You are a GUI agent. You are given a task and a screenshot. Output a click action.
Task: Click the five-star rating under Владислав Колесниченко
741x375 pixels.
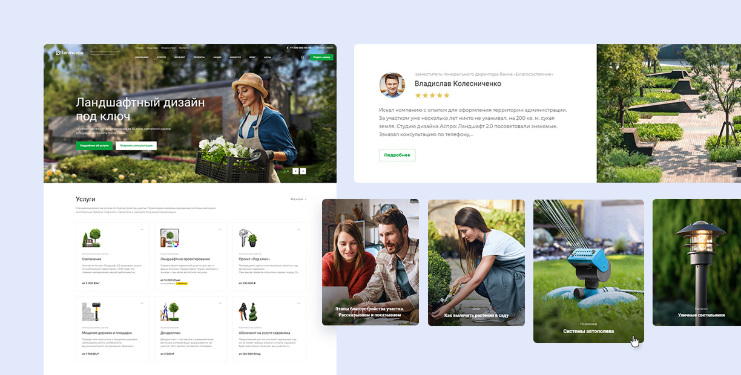(432, 96)
